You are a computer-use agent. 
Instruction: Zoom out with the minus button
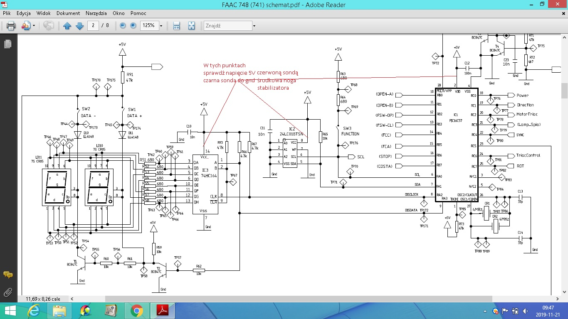(x=123, y=25)
